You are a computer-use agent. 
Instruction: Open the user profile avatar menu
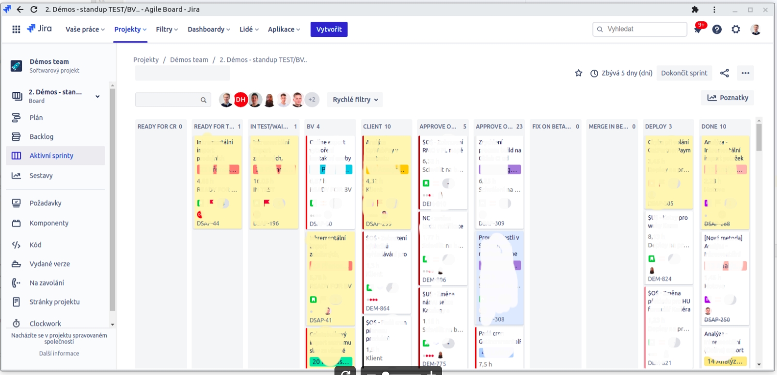pyautogui.click(x=755, y=30)
